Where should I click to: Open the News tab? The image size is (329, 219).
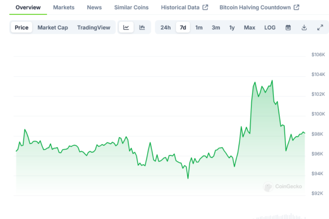point(94,7)
